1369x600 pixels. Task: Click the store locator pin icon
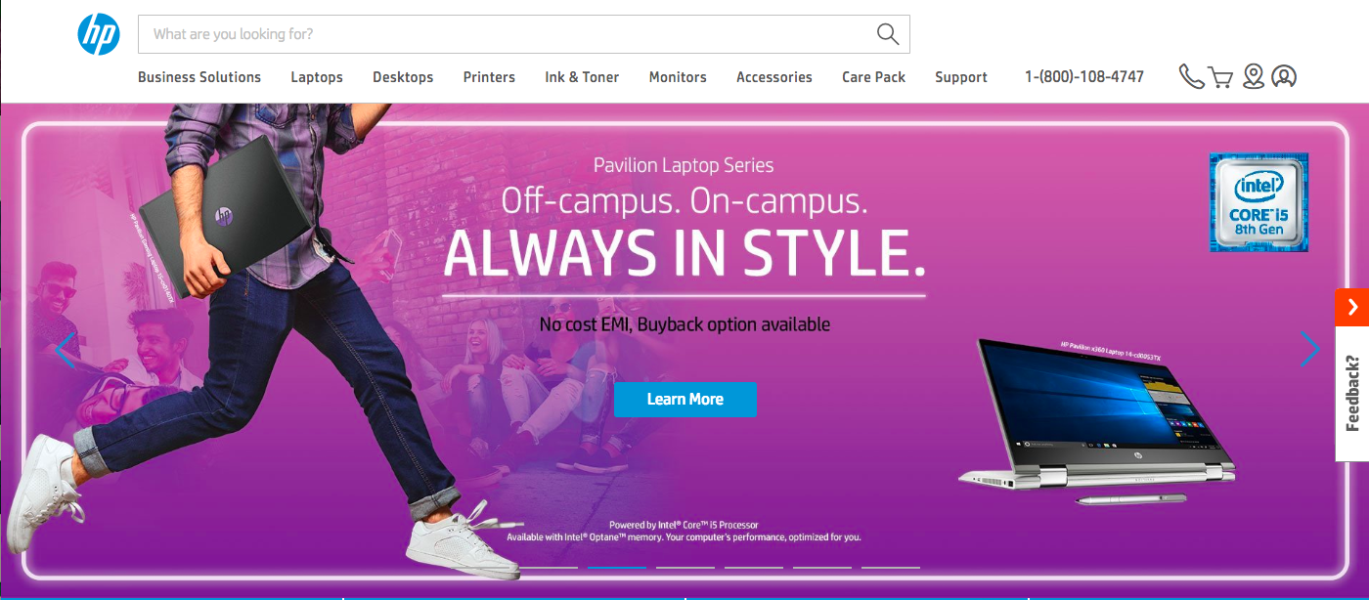coord(1254,76)
